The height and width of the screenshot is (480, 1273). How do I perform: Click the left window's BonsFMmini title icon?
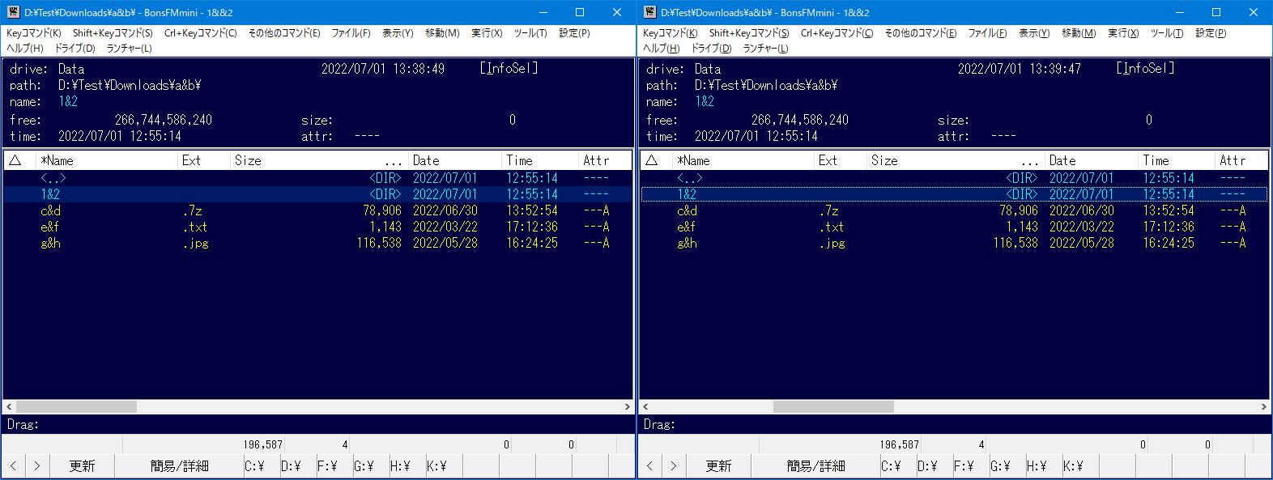pyautogui.click(x=13, y=12)
